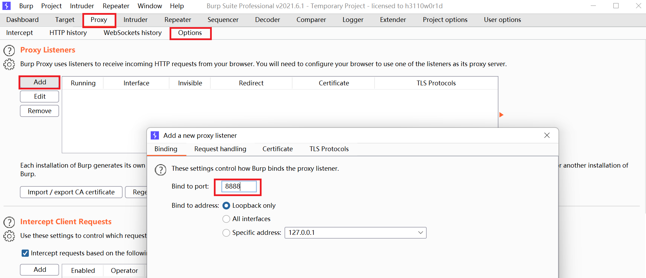Select the Request handling tab
The width and height of the screenshot is (646, 278).
220,149
